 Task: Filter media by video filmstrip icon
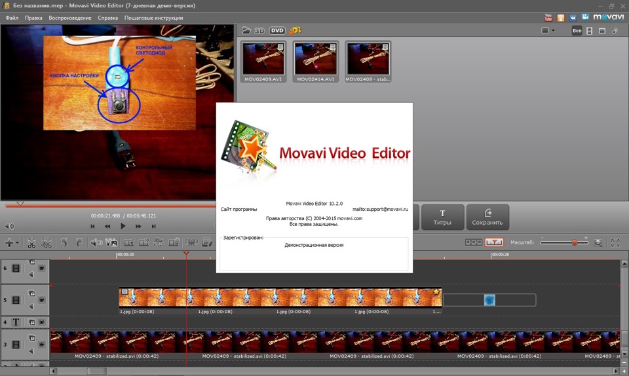coord(589,31)
